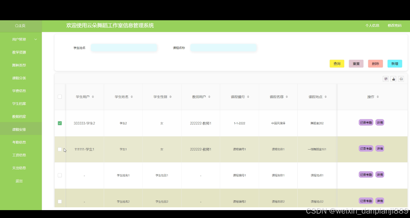Check the 111111-学生1 row checkbox
Viewport: 410px width, 218px height.
tap(60, 149)
